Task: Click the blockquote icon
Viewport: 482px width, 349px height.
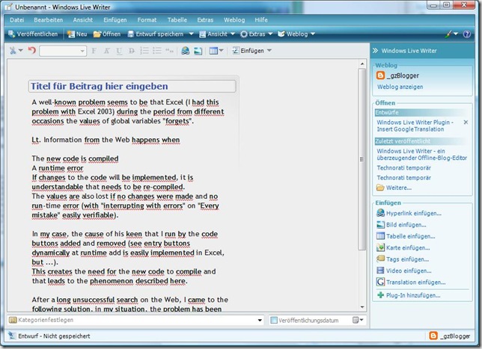Action: [169, 51]
